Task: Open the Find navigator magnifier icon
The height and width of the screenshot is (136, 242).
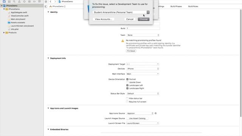Action: [x=14, y=2]
